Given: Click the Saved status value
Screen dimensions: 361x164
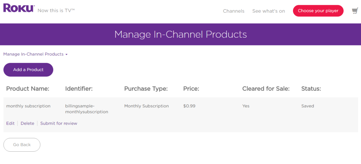Looking at the screenshot, I should tap(307, 106).
